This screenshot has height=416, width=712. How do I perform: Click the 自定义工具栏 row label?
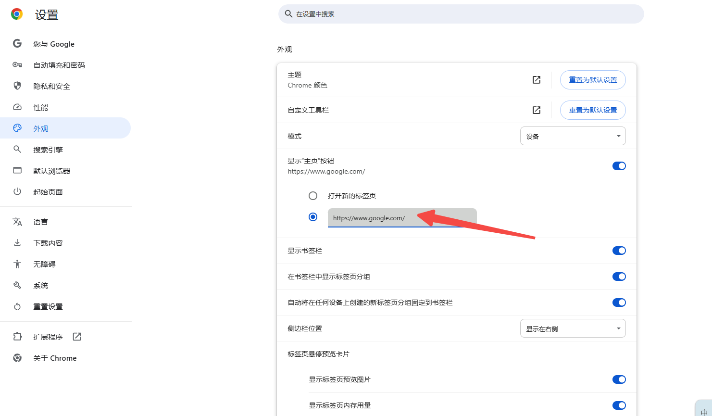tap(308, 110)
